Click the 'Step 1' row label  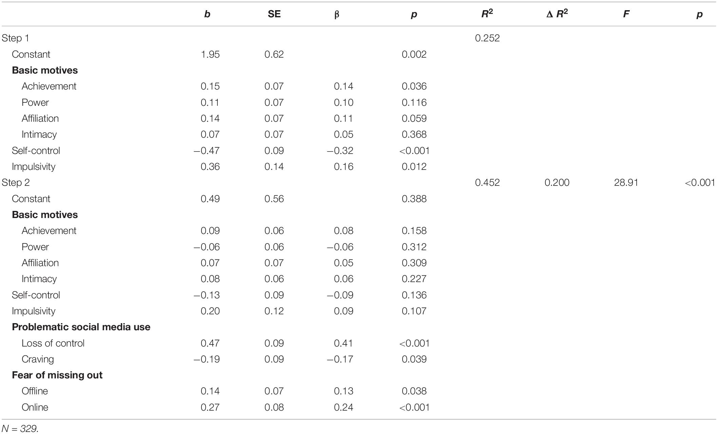pyautogui.click(x=15, y=38)
